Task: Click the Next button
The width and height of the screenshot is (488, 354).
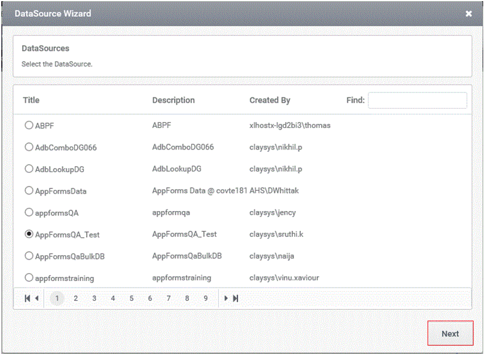Action: tap(450, 334)
